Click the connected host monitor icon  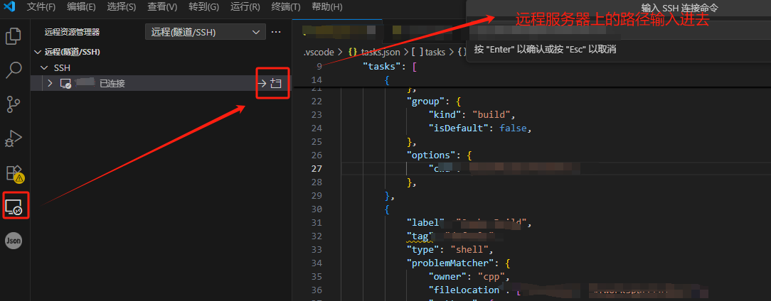(66, 84)
